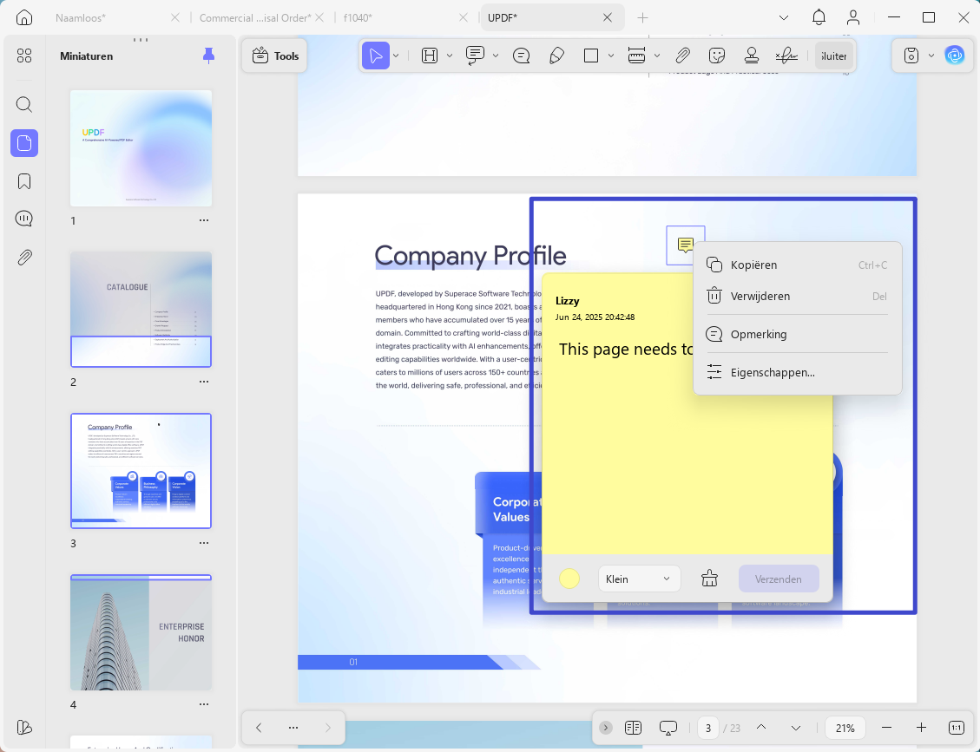The width and height of the screenshot is (980, 752).
Task: Select the text highlight tool
Action: tap(430, 56)
